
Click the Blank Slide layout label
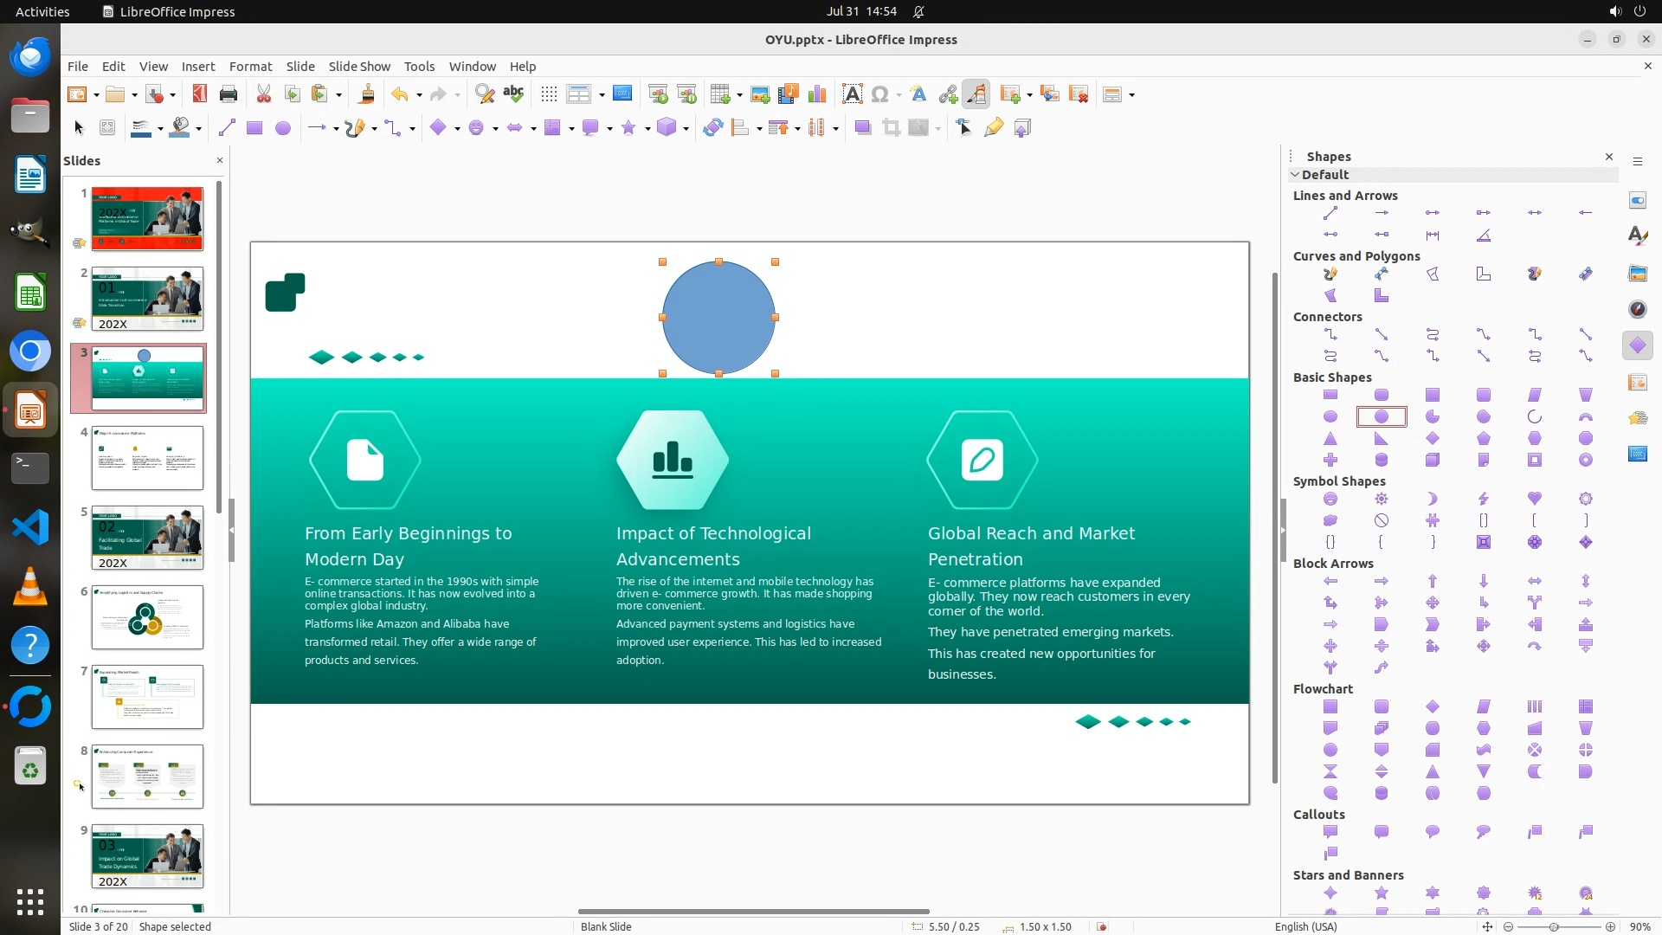606,926
